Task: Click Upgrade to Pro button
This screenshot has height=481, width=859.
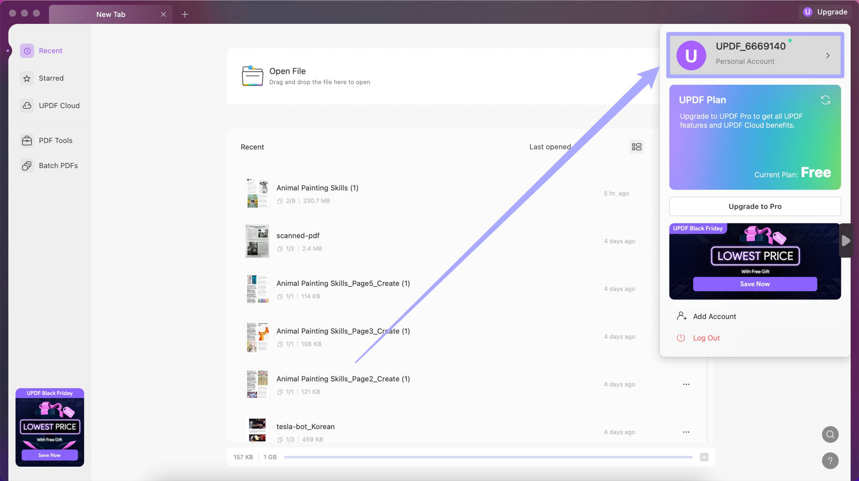Action: [x=755, y=206]
